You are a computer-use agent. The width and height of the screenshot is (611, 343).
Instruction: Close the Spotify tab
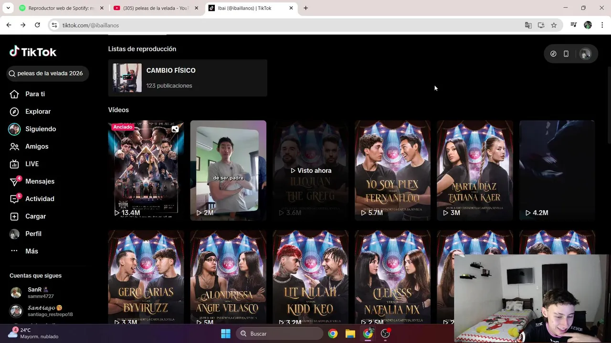[102, 8]
